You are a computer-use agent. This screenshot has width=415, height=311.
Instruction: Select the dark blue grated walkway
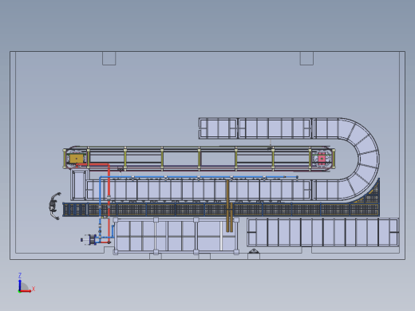(221, 210)
